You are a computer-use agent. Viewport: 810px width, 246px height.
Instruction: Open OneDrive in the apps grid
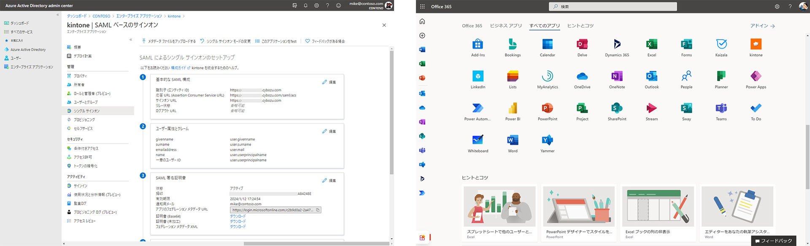coord(582,79)
